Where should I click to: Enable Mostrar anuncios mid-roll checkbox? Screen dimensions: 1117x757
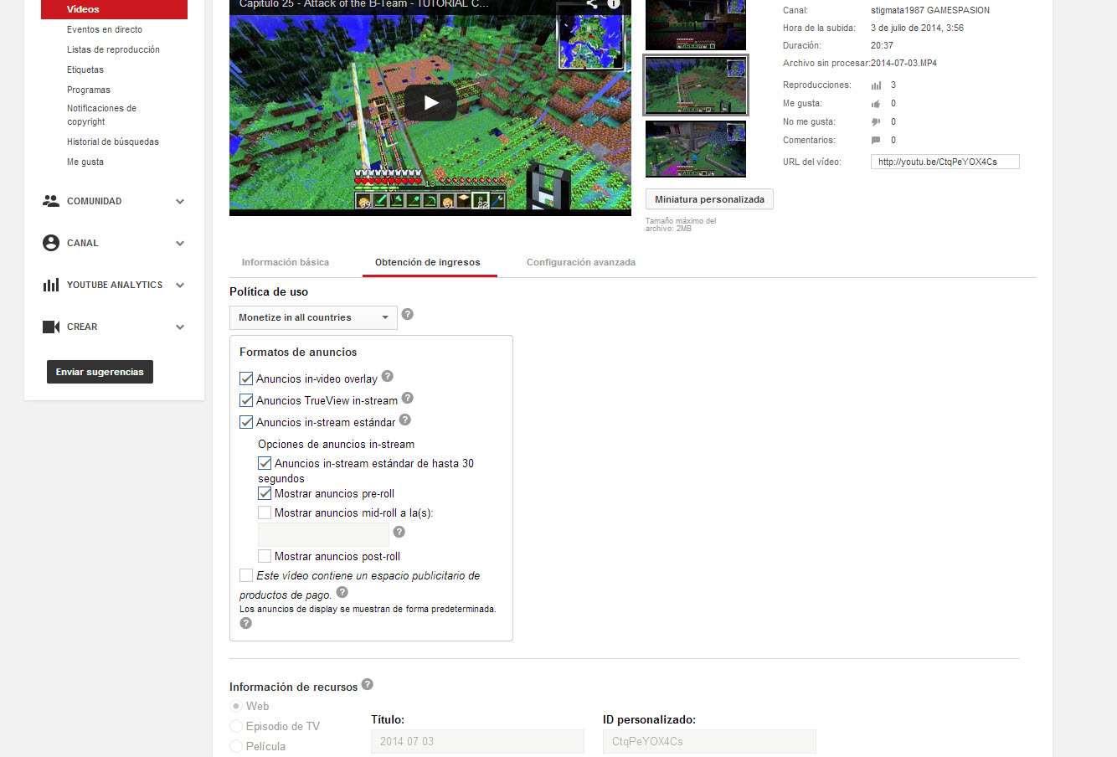pyautogui.click(x=265, y=512)
